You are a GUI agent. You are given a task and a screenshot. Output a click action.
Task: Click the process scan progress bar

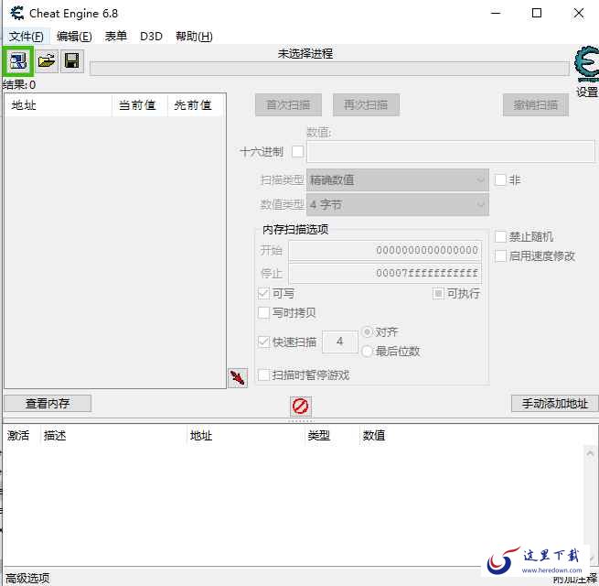[x=327, y=69]
